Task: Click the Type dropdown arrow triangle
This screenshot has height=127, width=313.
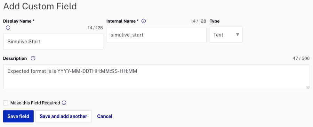Action: [238, 35]
